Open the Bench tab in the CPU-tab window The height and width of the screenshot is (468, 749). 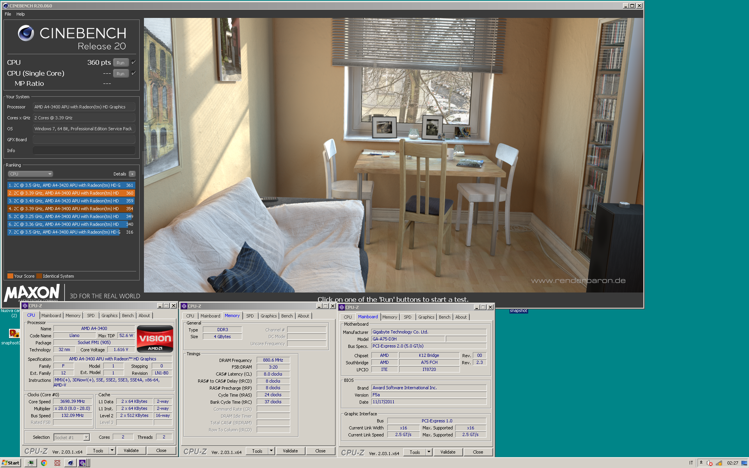tap(128, 316)
